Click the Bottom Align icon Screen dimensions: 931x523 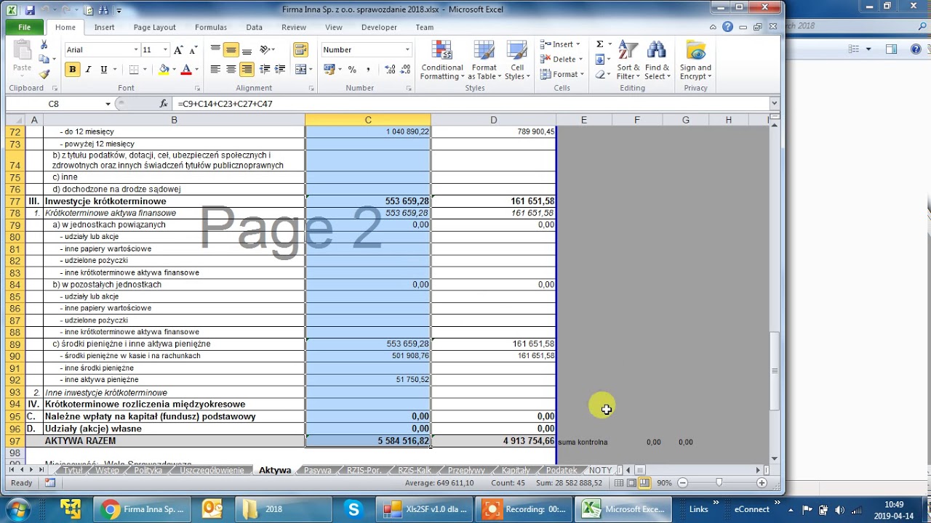247,50
